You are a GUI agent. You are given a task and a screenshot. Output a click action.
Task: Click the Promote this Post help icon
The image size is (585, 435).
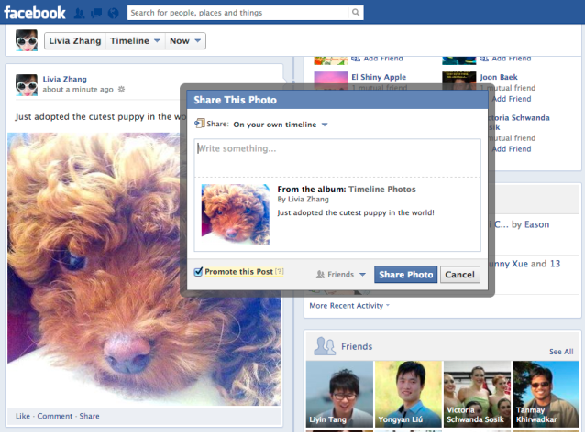pos(279,272)
